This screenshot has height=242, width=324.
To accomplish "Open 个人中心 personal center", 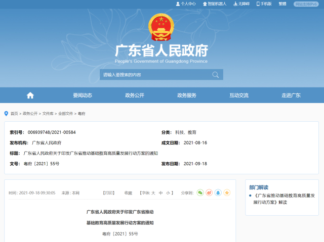I will pyautogui.click(x=186, y=4).
